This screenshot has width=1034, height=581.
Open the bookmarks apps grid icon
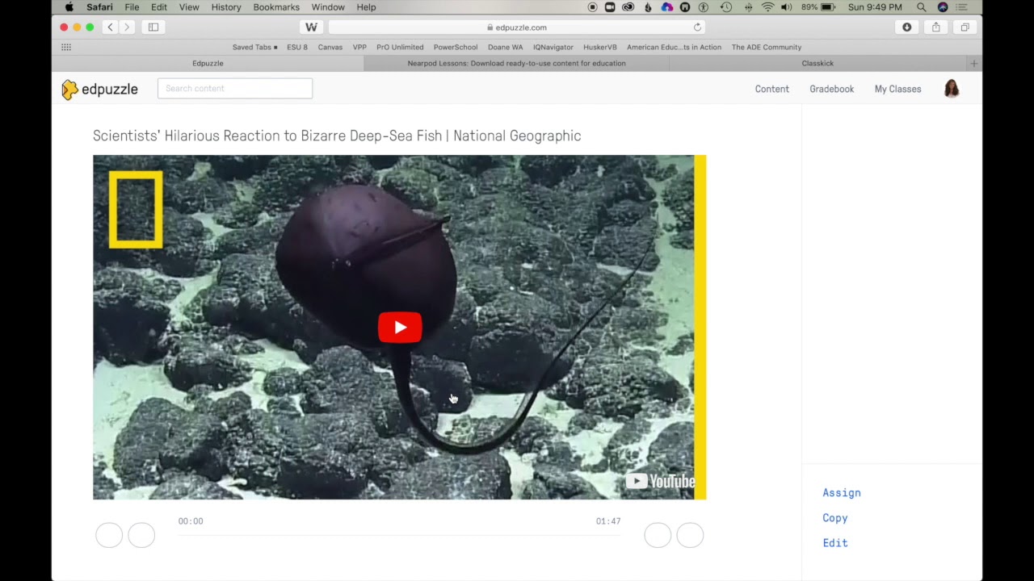pos(66,47)
